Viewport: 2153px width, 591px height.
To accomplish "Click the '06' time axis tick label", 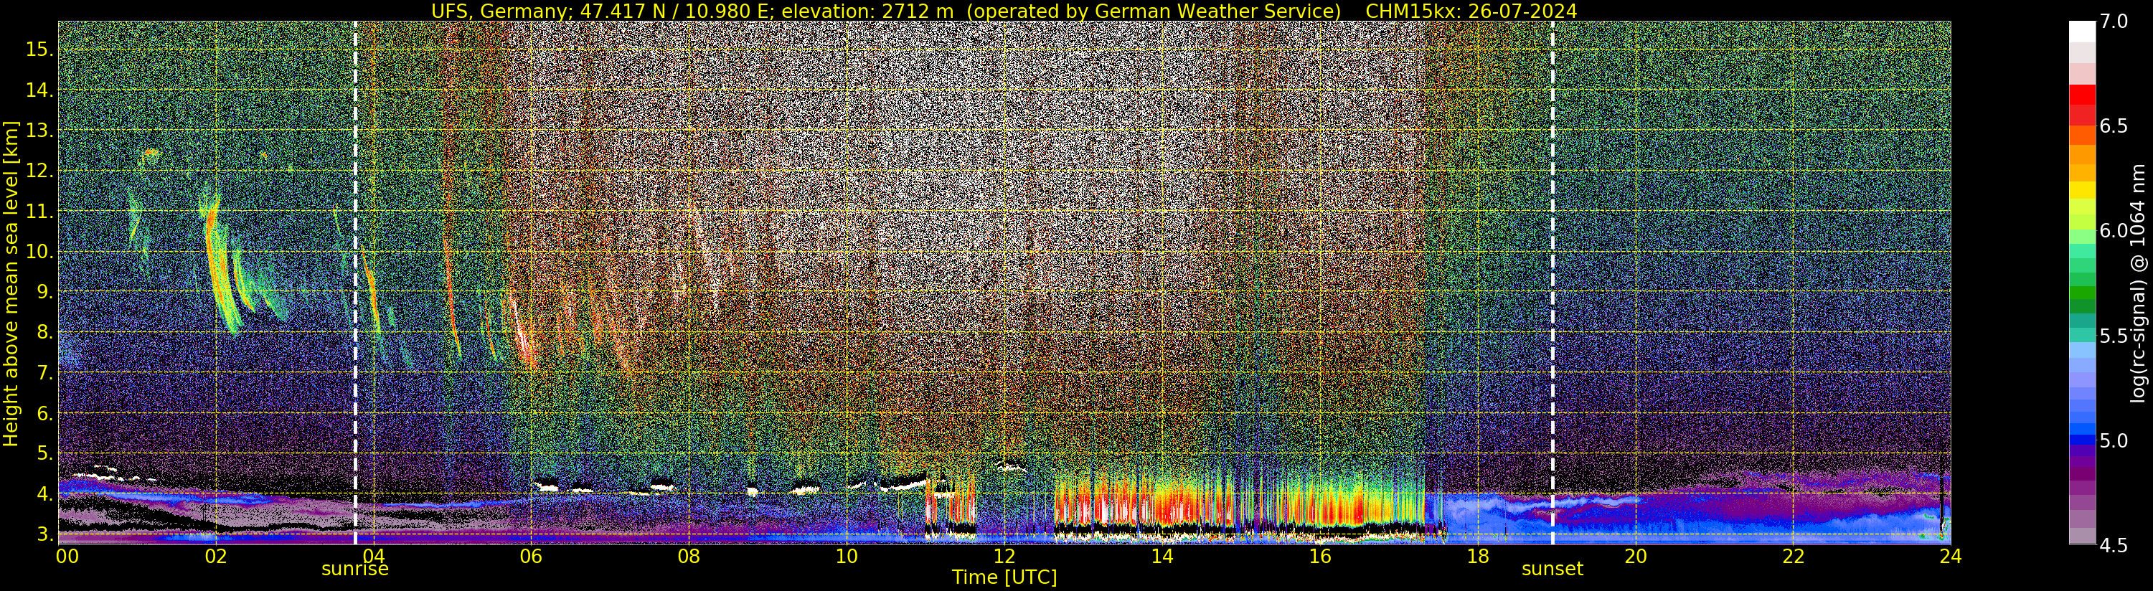I will click(531, 555).
